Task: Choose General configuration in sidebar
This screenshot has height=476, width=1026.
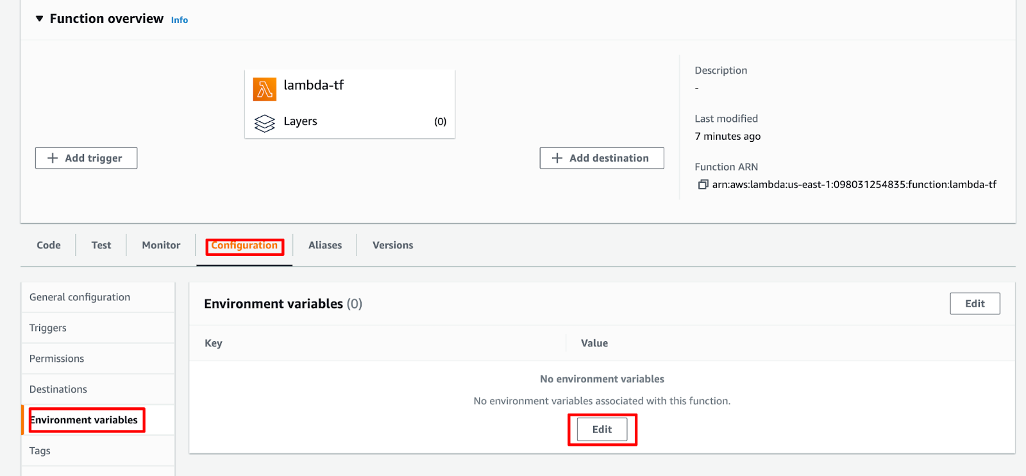Action: click(98, 297)
